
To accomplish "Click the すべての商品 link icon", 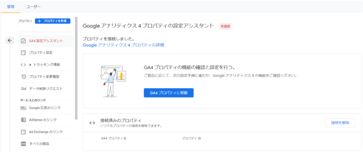I will (23, 144).
